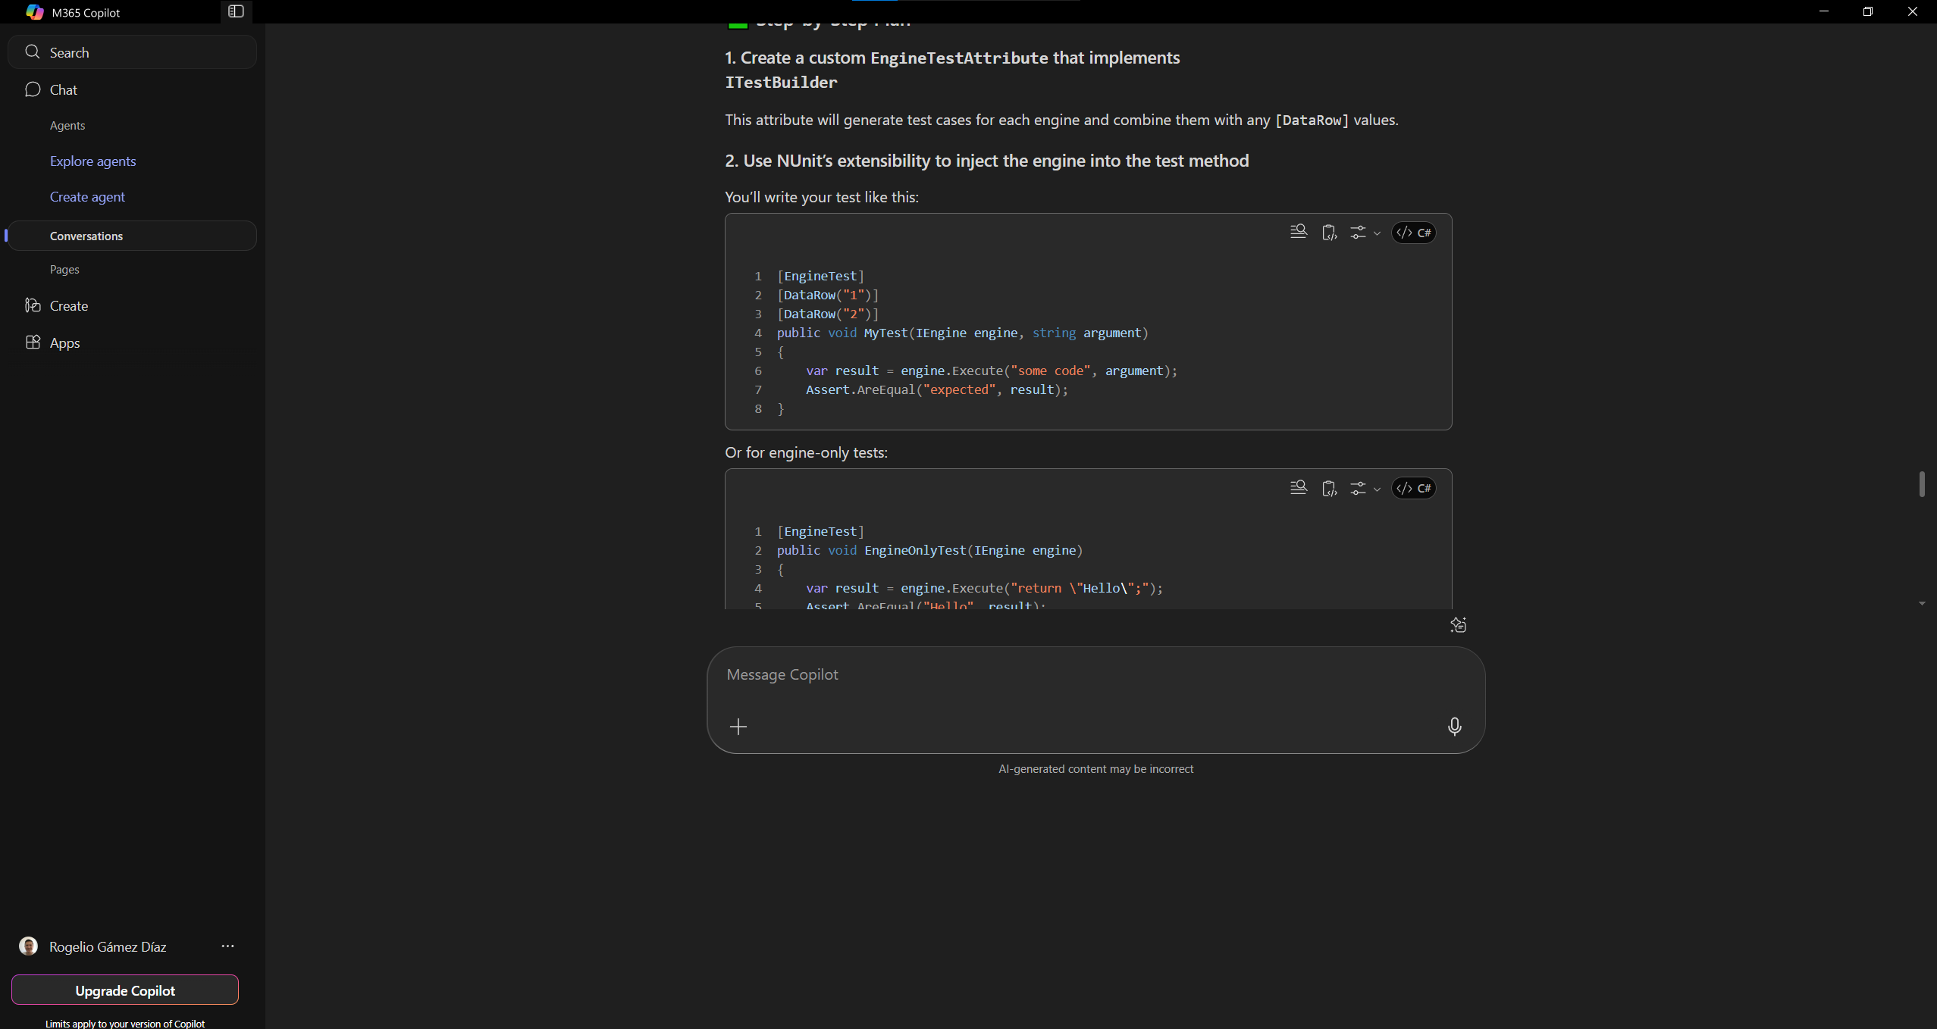The image size is (1937, 1029).
Task: Open Apps in the sidebar
Action: coord(64,342)
